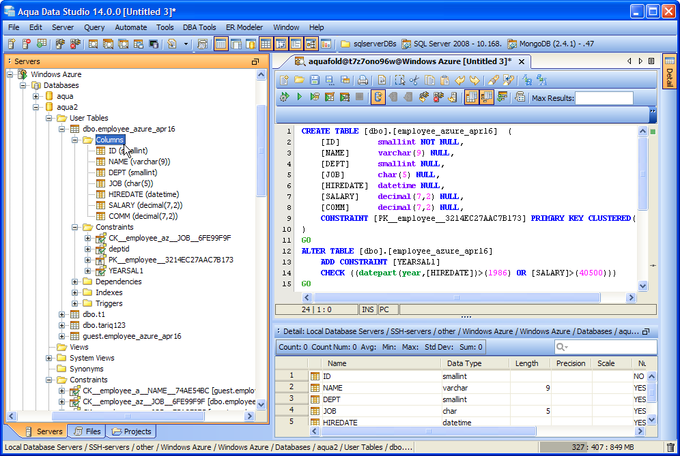Switch to the Files tab

point(87,431)
